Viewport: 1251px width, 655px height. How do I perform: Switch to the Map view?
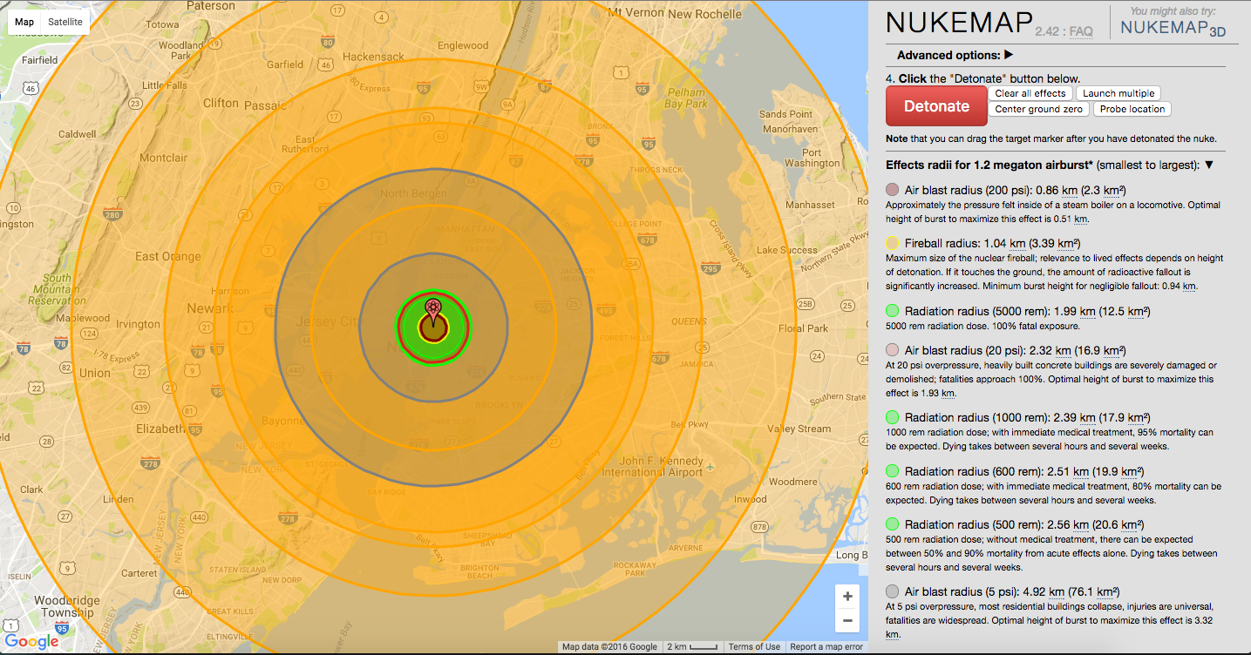[24, 21]
